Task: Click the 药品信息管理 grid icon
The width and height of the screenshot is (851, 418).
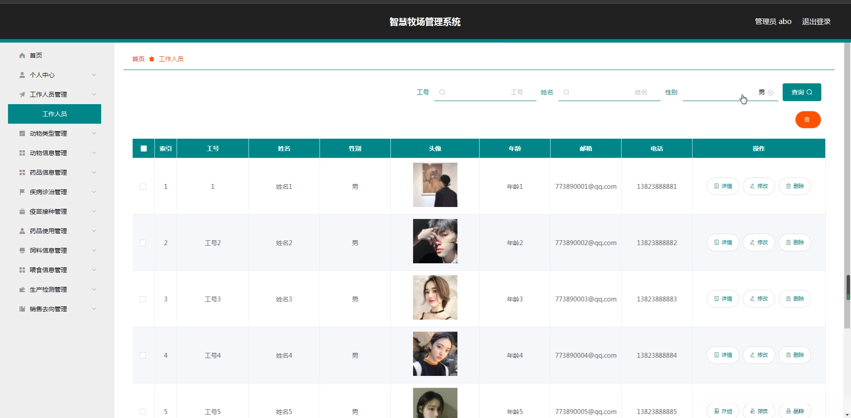Action: pyautogui.click(x=22, y=172)
